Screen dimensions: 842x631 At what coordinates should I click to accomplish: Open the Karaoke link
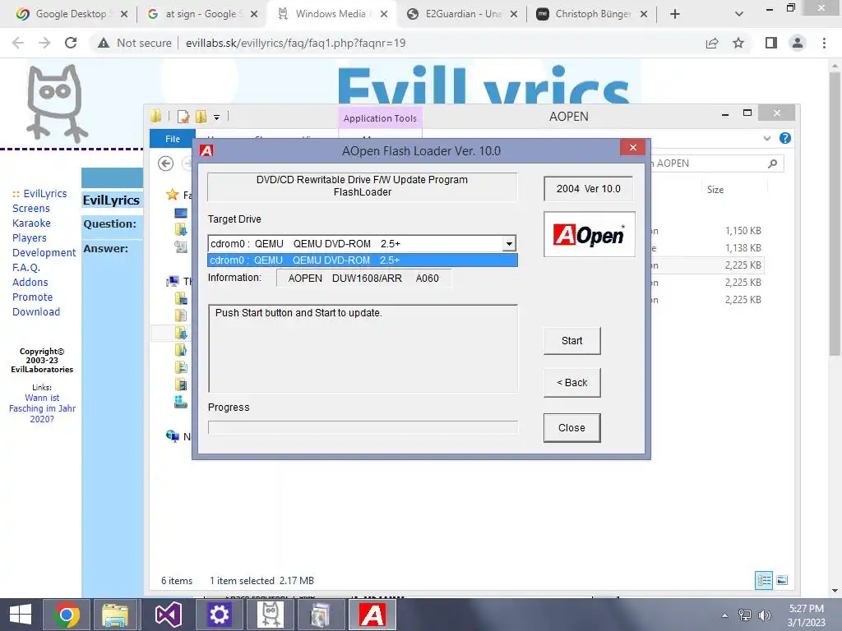31,223
